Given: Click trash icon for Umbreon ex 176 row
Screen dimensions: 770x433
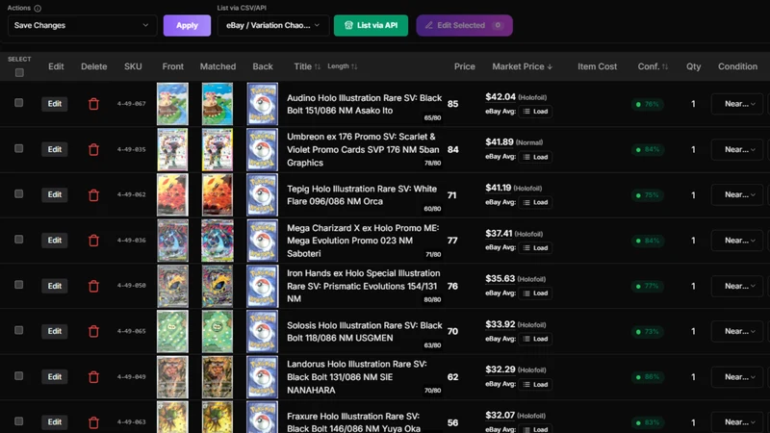Looking at the screenshot, I should click(93, 149).
